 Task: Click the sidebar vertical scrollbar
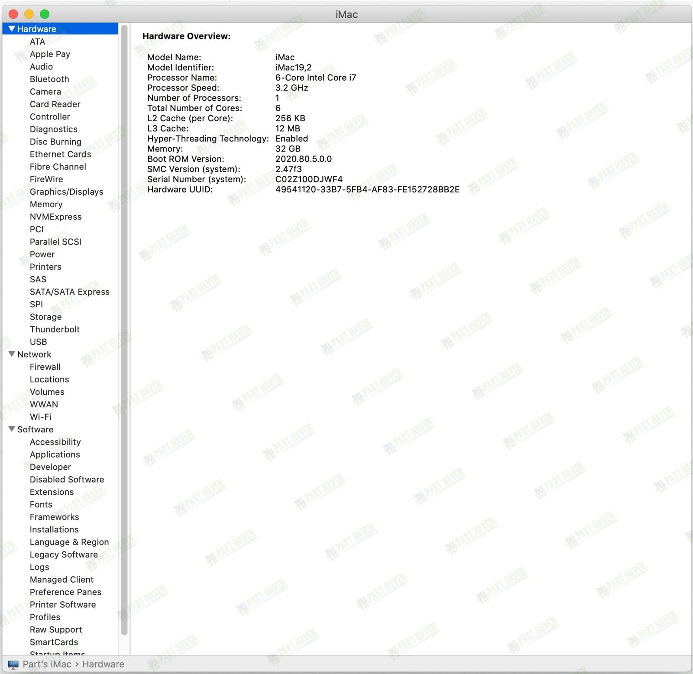pyautogui.click(x=124, y=330)
